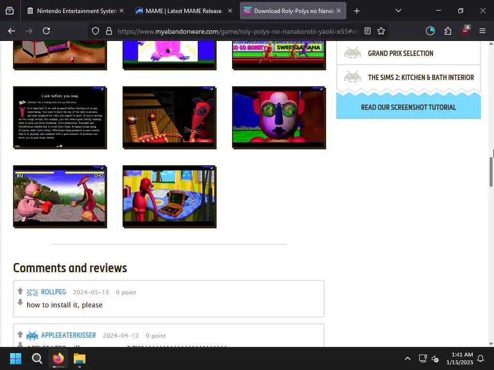This screenshot has width=494, height=370.
Task: Downvote ROLLPEG's comment
Action: pos(20,303)
